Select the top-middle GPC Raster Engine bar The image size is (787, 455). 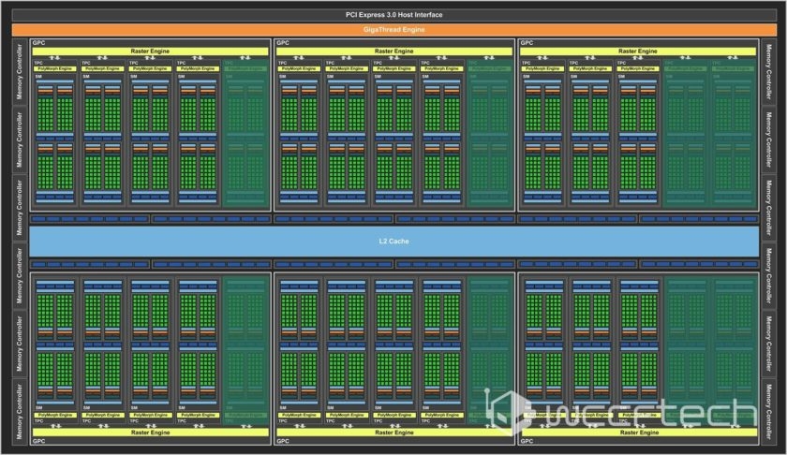[393, 51]
